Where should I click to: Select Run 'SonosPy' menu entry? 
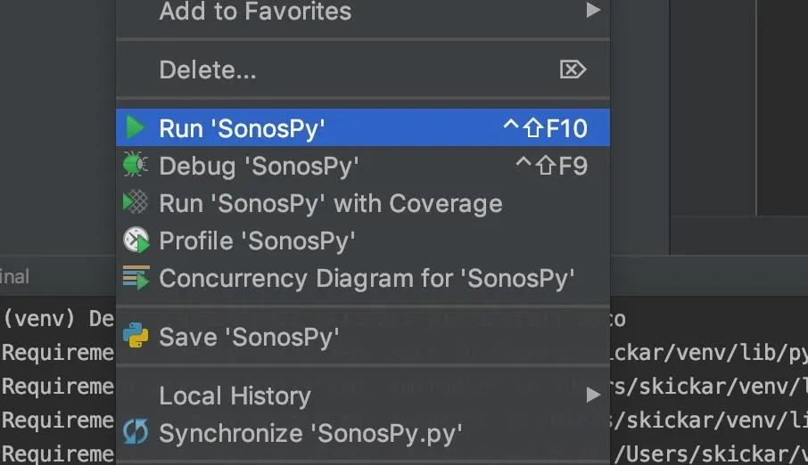[363, 127]
